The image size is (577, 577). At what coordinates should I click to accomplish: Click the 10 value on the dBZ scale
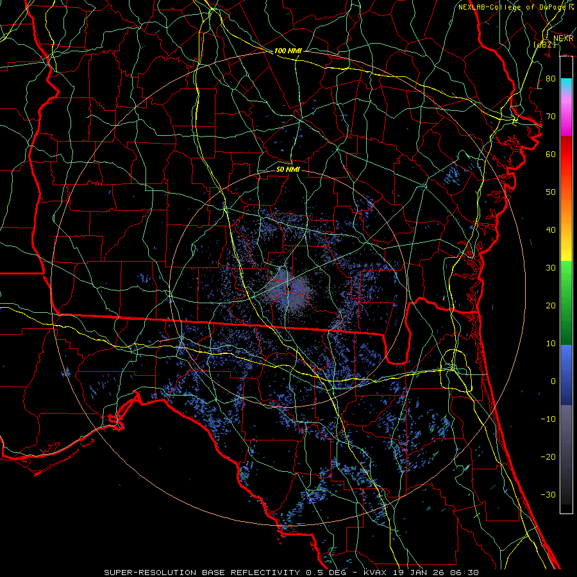point(551,344)
